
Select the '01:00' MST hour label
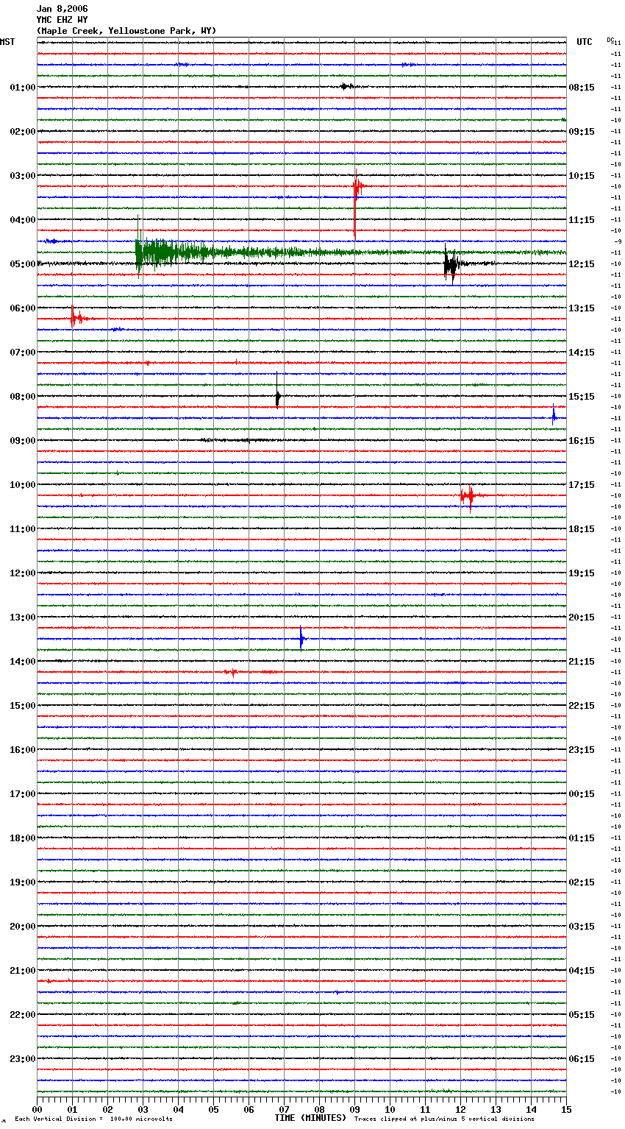coord(23,88)
